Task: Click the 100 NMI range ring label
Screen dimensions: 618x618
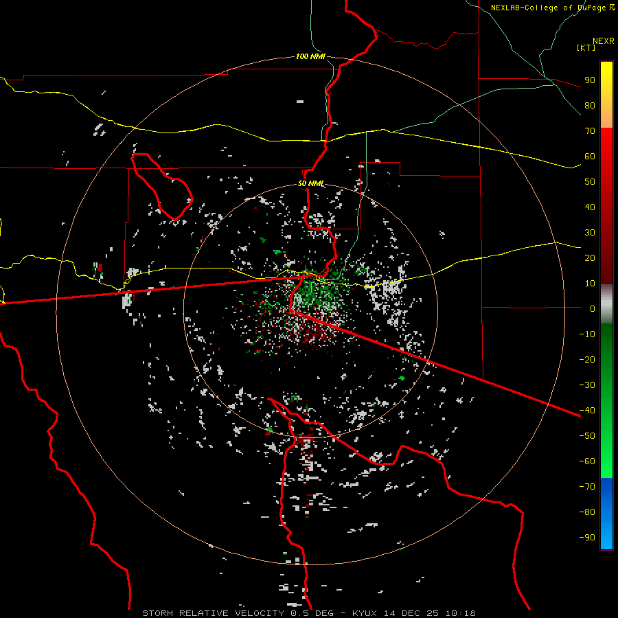Action: (310, 56)
